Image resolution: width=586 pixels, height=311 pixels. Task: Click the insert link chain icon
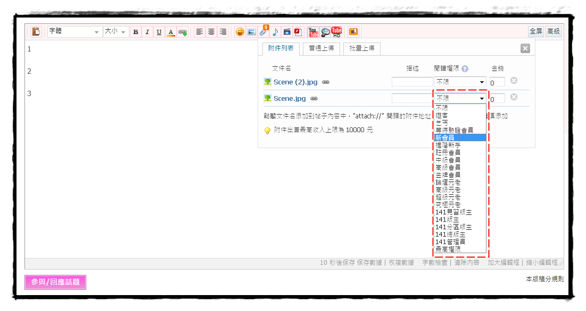tap(183, 32)
